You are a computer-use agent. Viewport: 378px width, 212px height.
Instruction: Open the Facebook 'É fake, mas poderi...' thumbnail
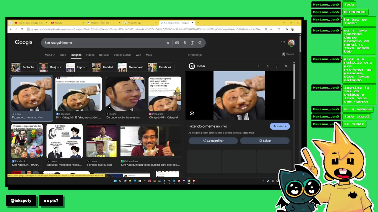[x=79, y=94]
